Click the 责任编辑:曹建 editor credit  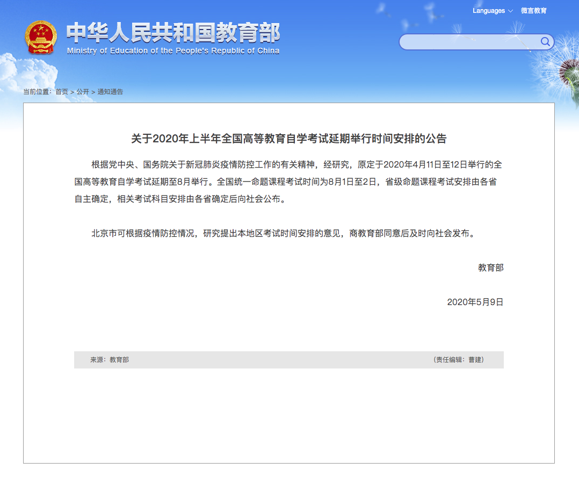pos(459,360)
